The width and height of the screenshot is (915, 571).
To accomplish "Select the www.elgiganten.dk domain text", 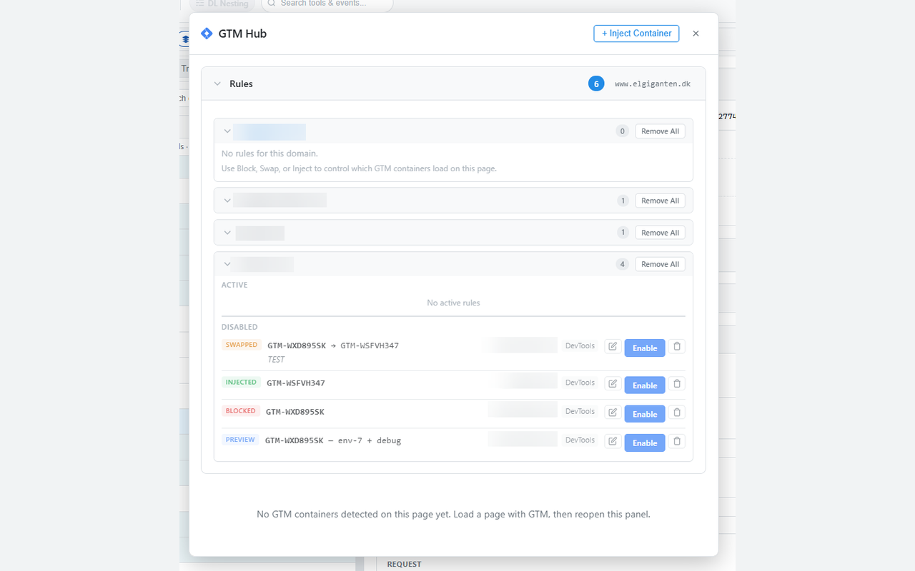I will (x=653, y=84).
